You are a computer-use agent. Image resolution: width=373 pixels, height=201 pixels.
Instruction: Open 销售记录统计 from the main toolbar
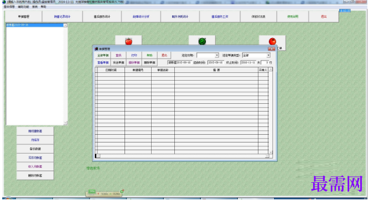coord(63,17)
